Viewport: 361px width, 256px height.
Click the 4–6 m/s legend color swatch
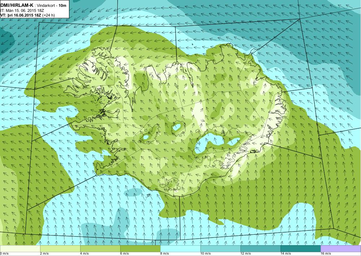coord(100,248)
